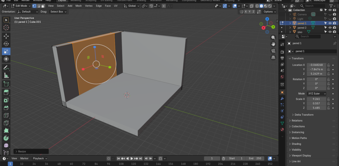
Task: Select the Rotate tool in the toolbar
Action: (6, 44)
